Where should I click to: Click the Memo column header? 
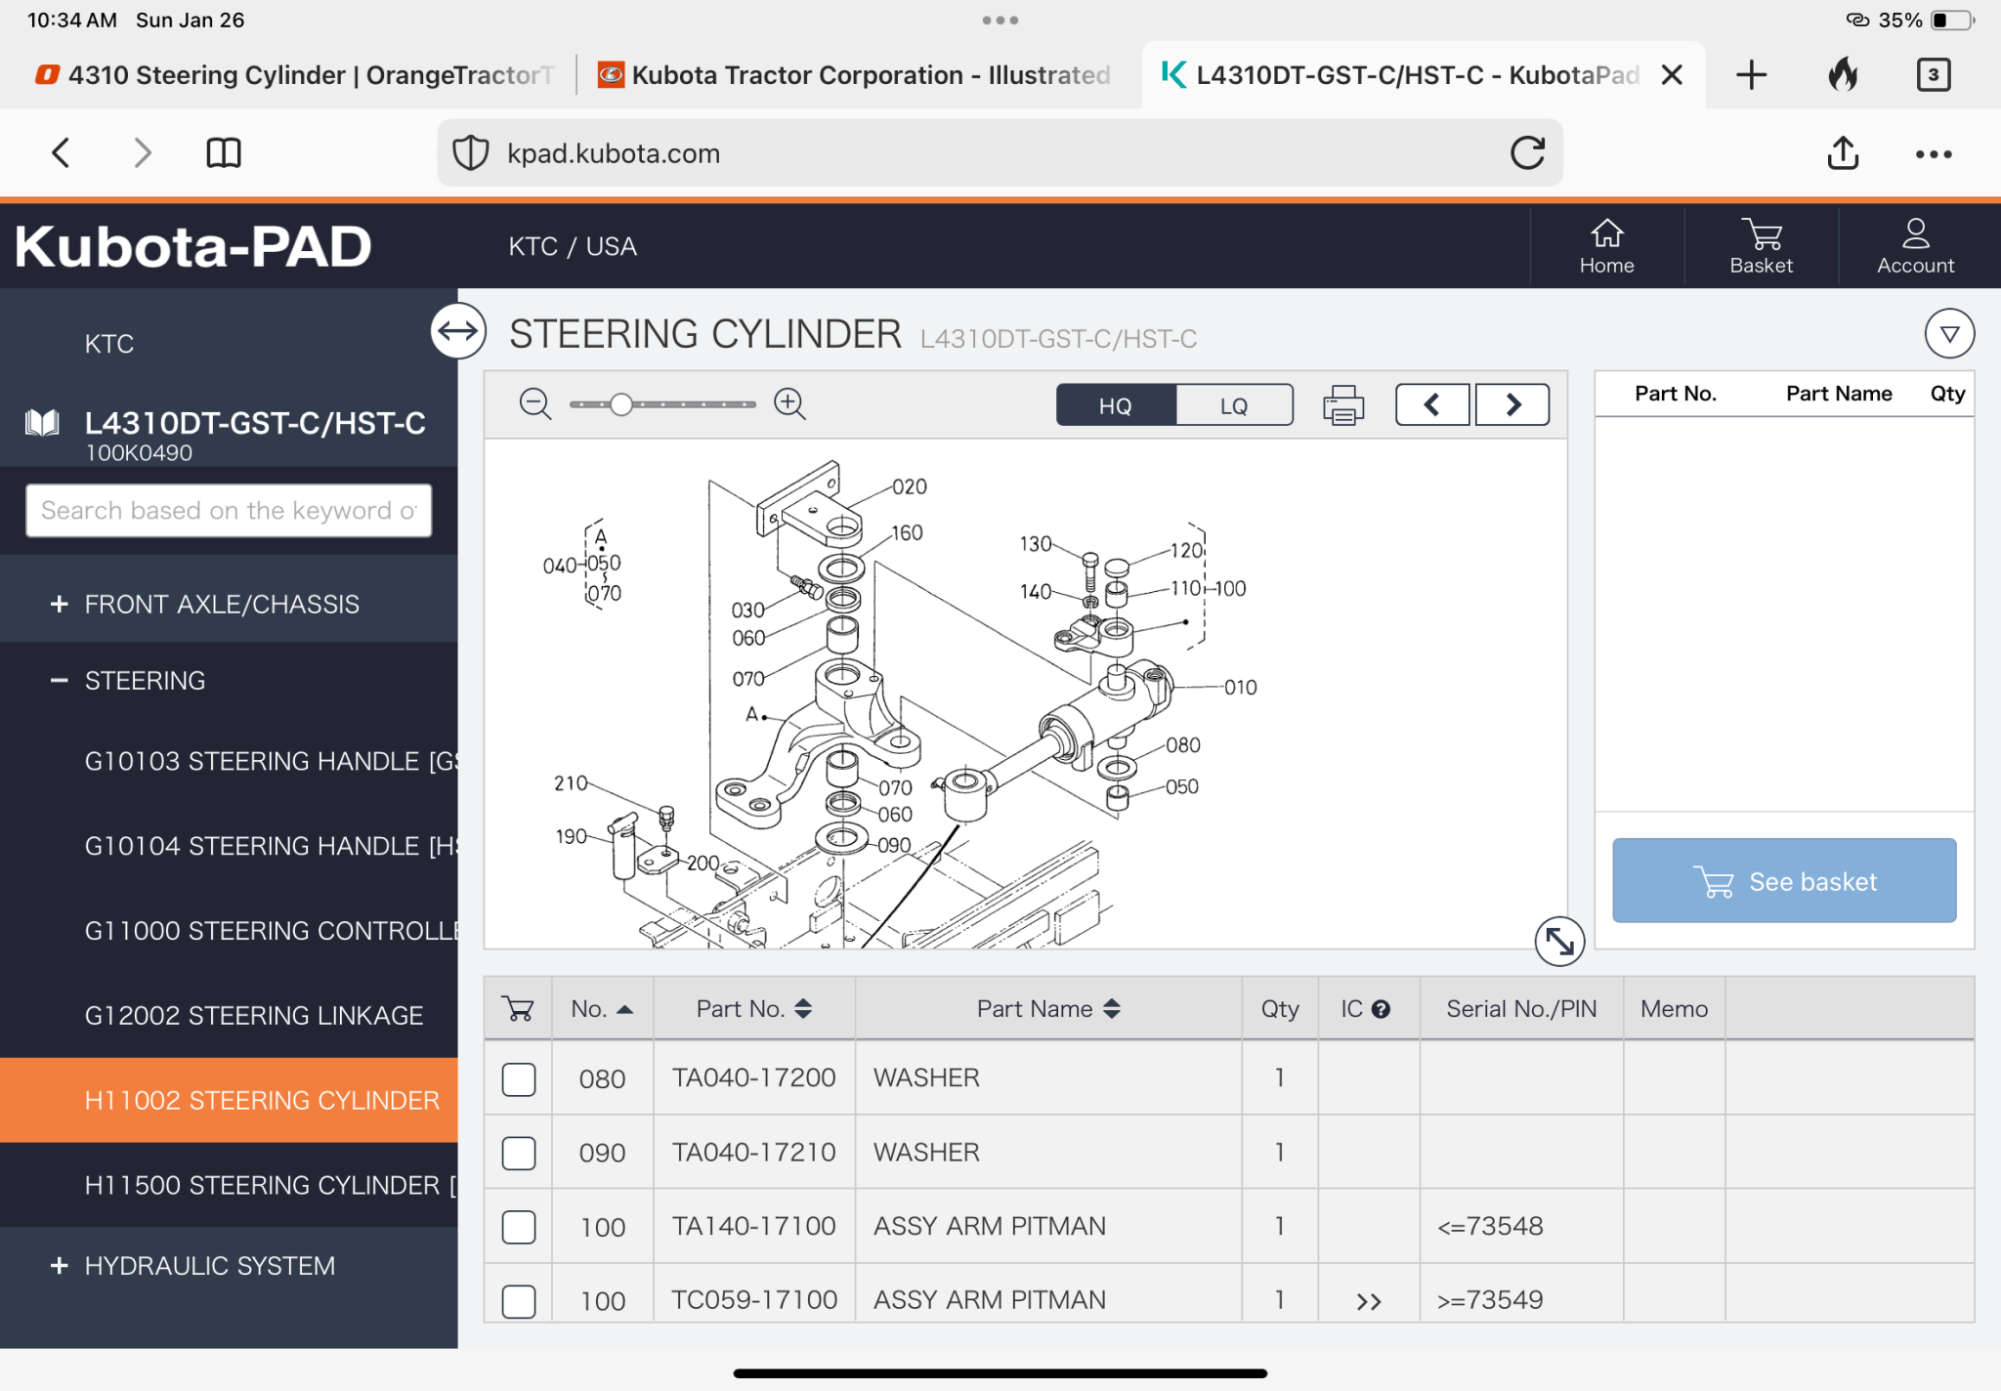tap(1674, 1008)
